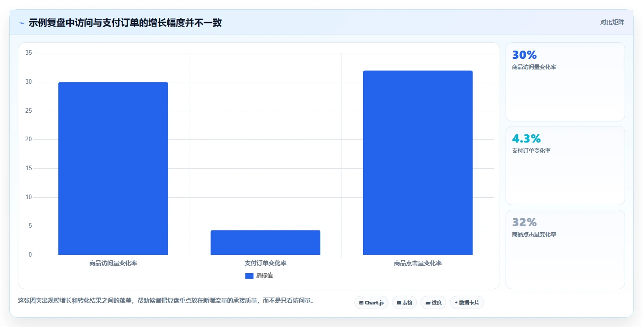Click the 支付订单变化率 bar
The height and width of the screenshot is (327, 643).
265,242
